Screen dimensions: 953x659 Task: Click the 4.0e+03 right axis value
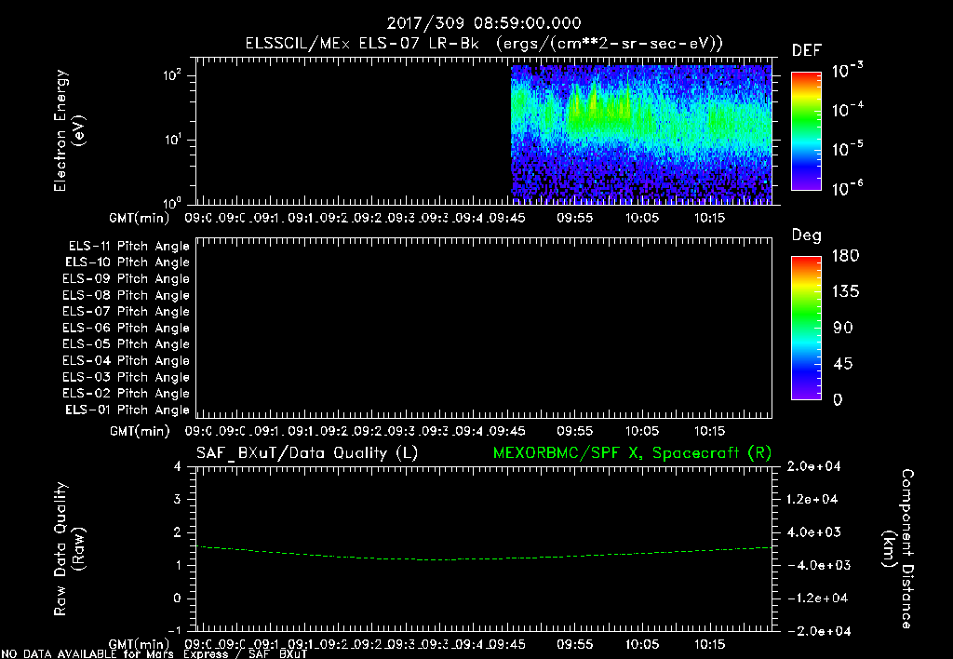click(x=813, y=532)
